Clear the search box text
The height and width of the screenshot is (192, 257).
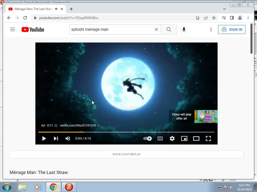[x=156, y=29]
